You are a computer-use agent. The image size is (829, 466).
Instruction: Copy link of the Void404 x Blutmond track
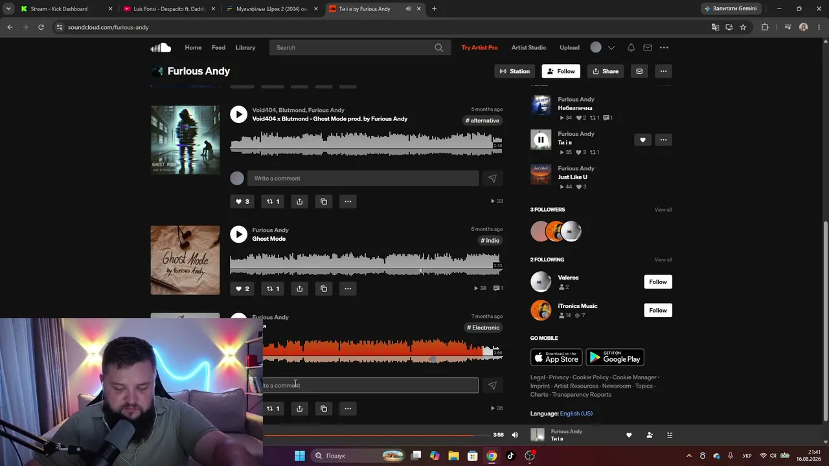coord(324,201)
